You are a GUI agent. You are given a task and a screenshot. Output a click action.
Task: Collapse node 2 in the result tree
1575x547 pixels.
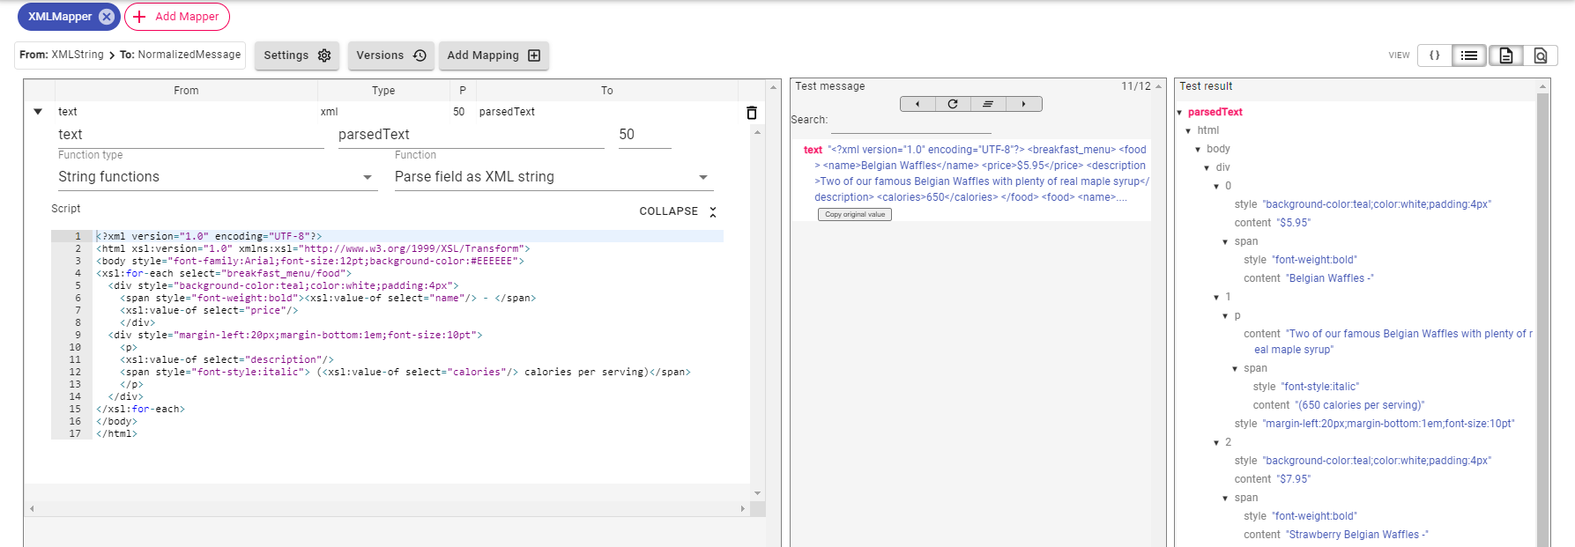pyautogui.click(x=1216, y=443)
